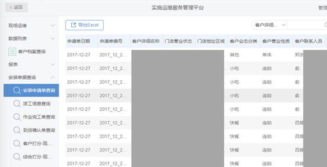The width and height of the screenshot is (327, 167).
Task: Click the magnifier icon beside 派工信息查询
Action: tap(17, 104)
